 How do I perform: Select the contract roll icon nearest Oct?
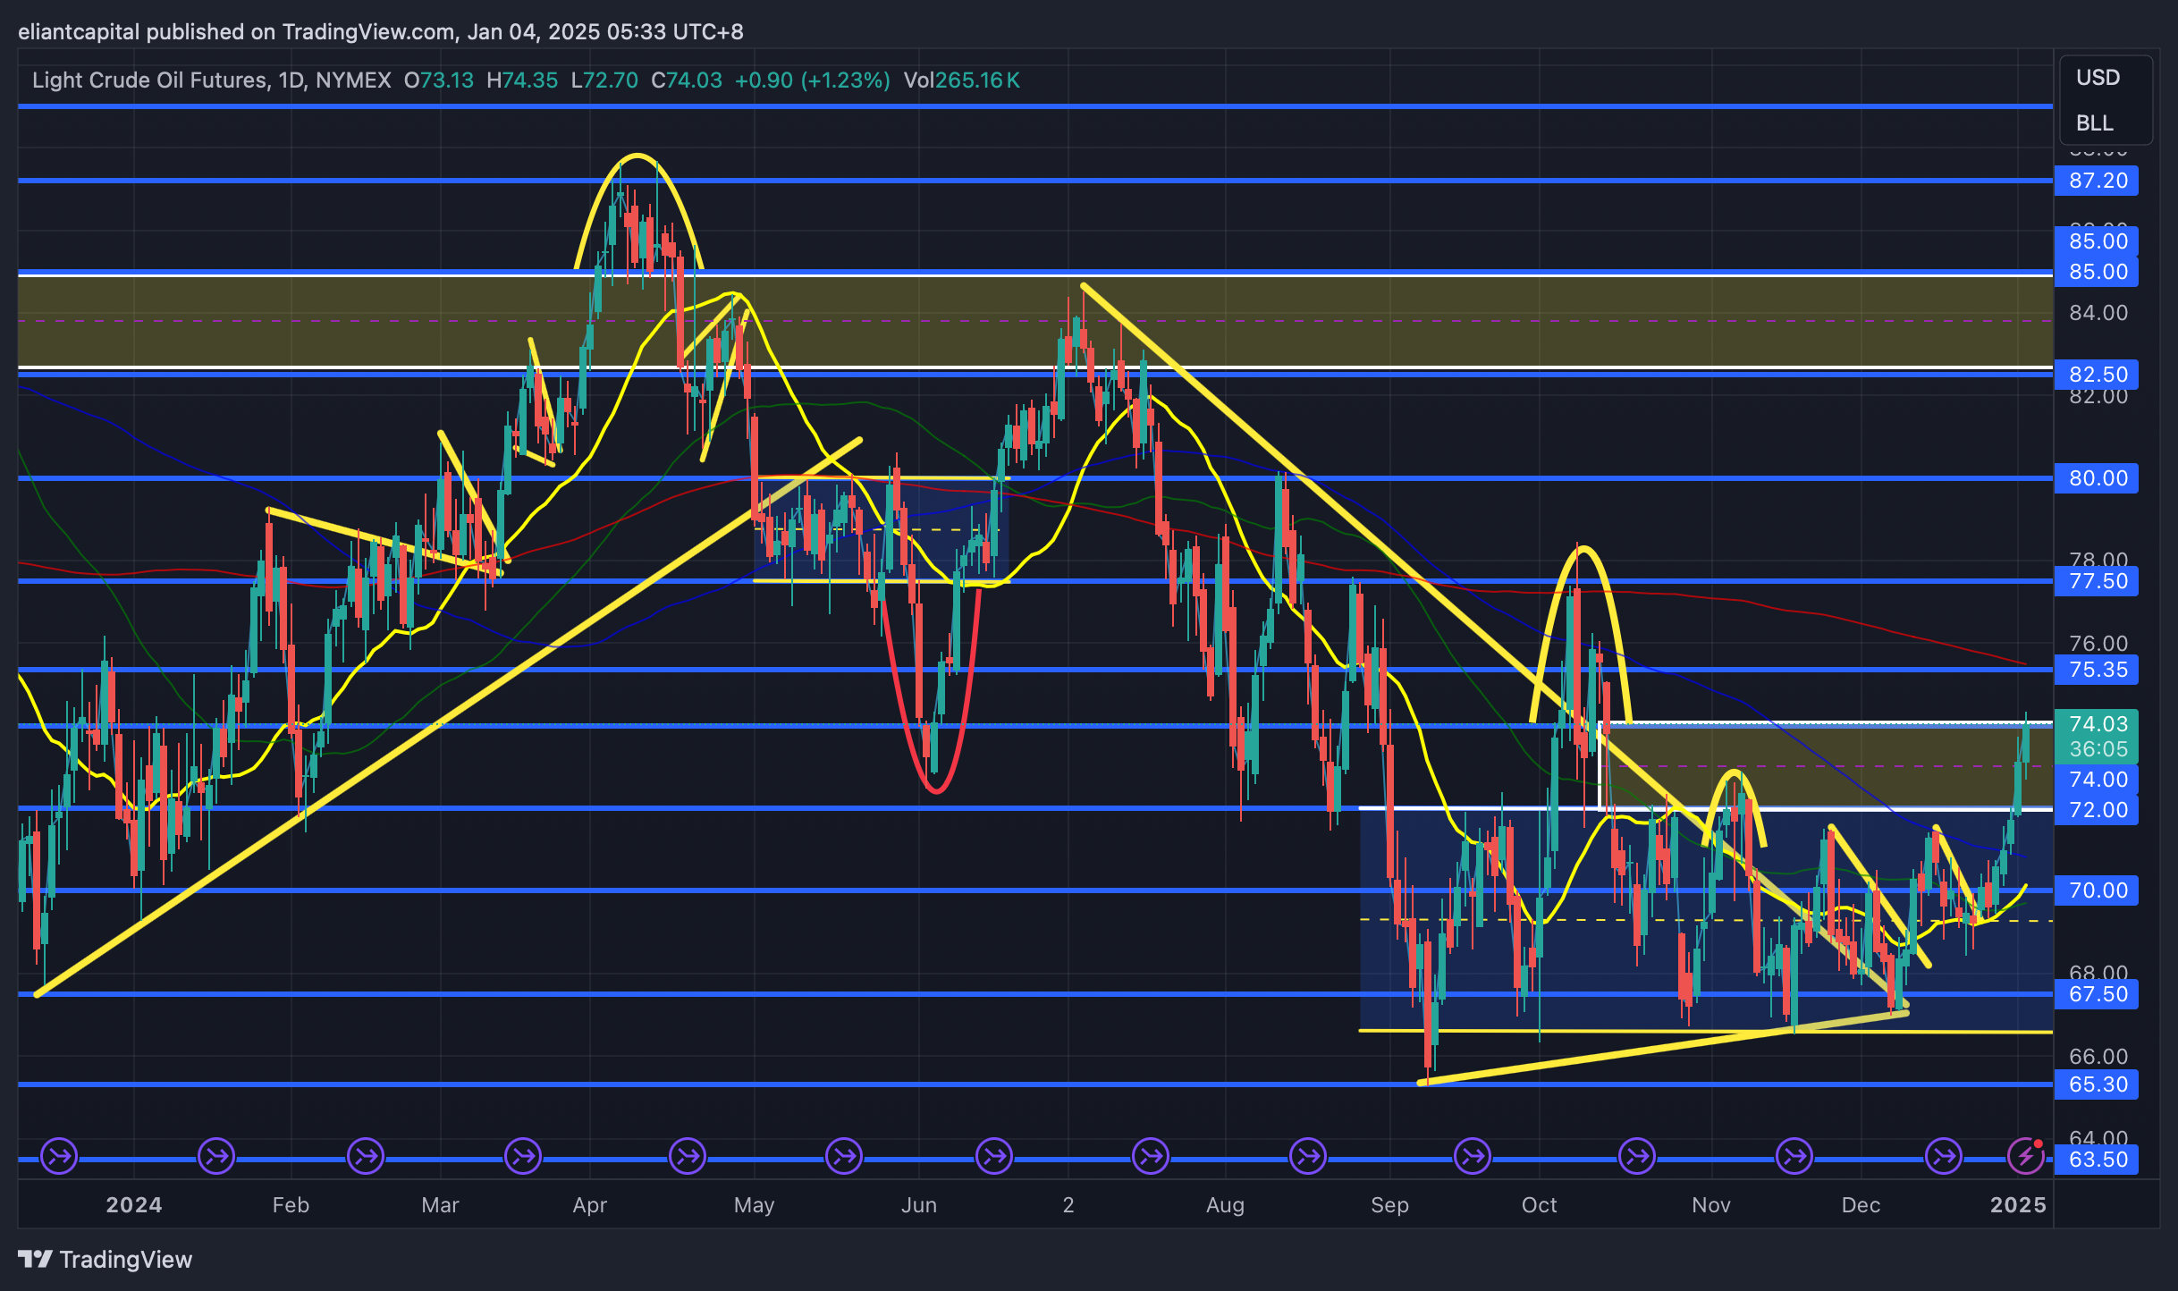click(x=1473, y=1156)
